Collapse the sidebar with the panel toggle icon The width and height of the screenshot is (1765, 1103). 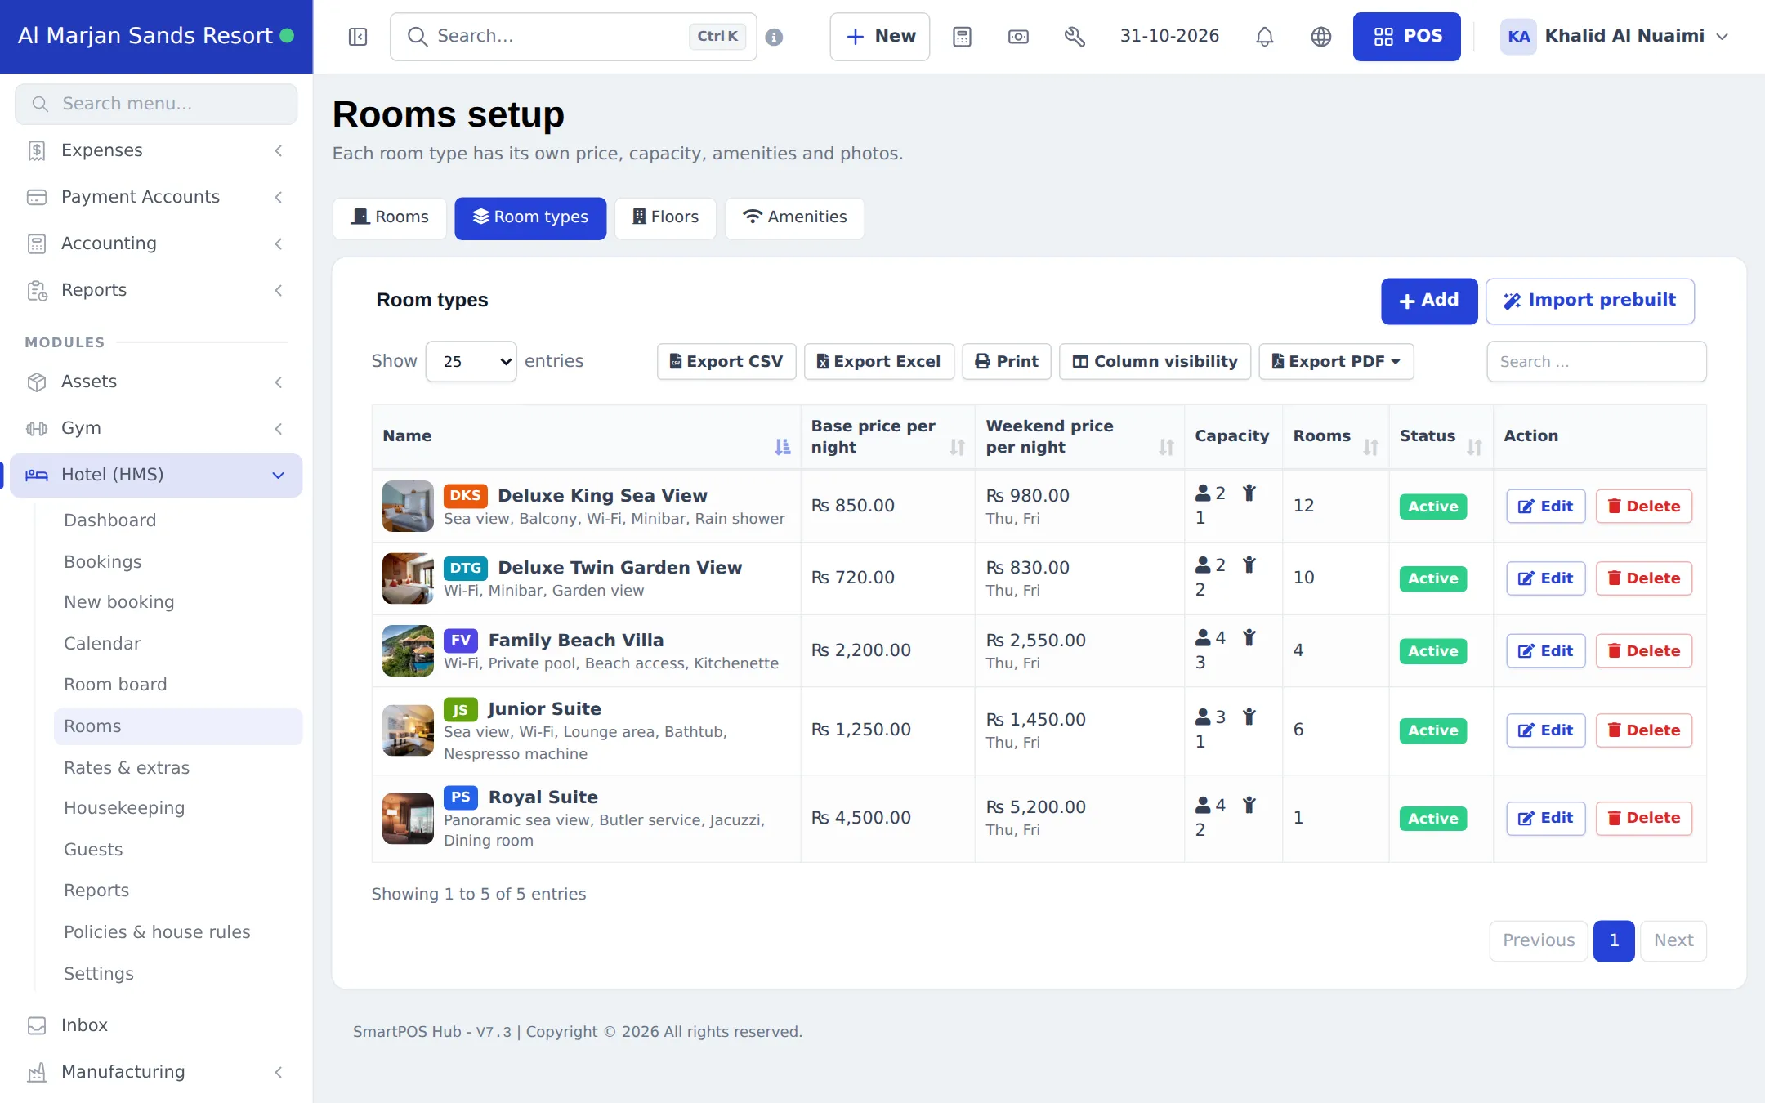(x=358, y=37)
